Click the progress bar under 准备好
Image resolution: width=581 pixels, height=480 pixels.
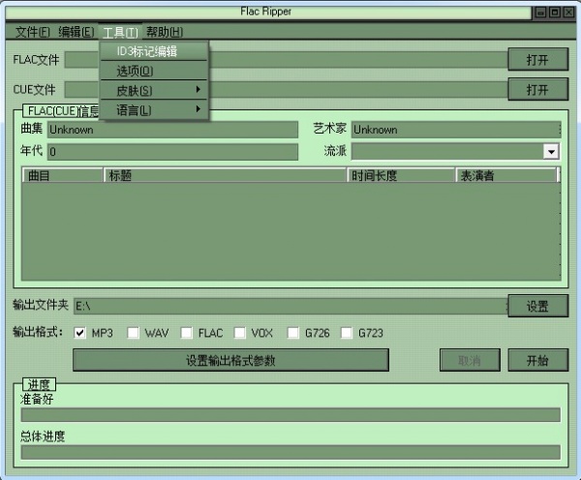point(290,415)
